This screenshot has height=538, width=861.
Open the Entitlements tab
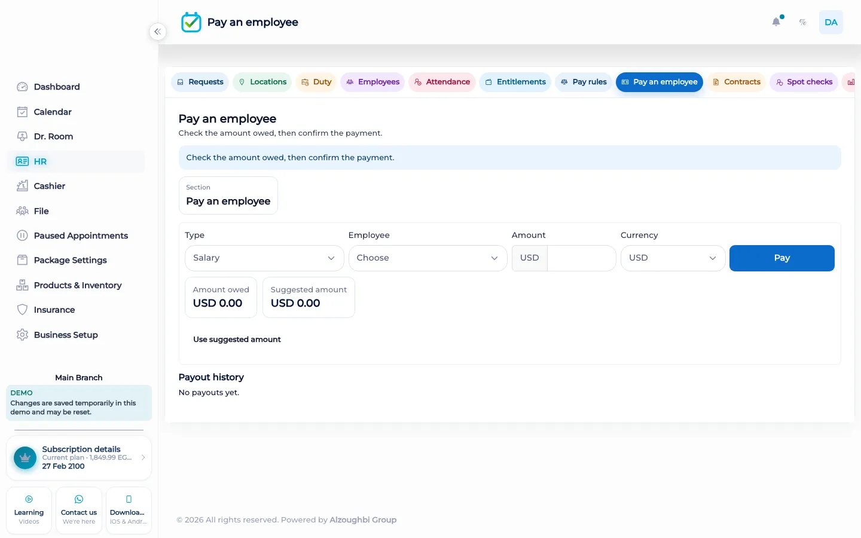tap(515, 82)
